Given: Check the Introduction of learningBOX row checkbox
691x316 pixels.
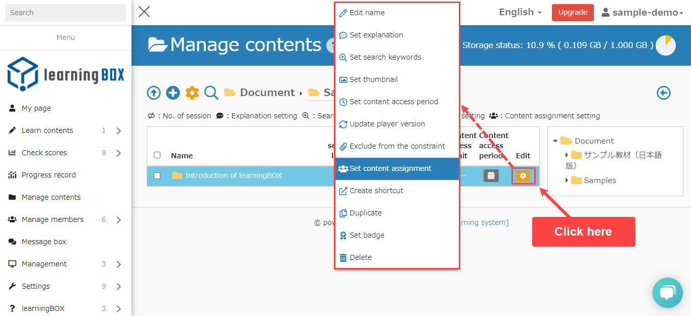Looking at the screenshot, I should [157, 175].
